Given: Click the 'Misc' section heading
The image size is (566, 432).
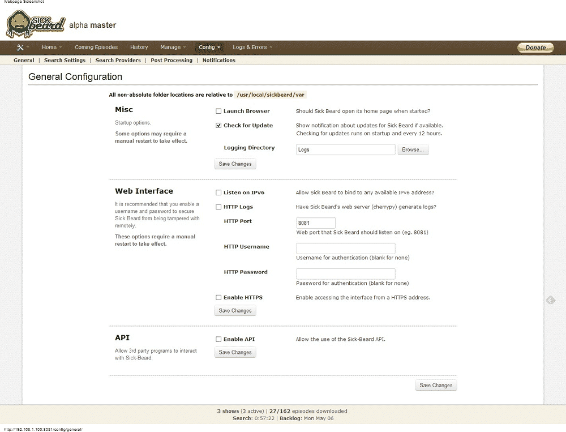Looking at the screenshot, I should point(124,110).
